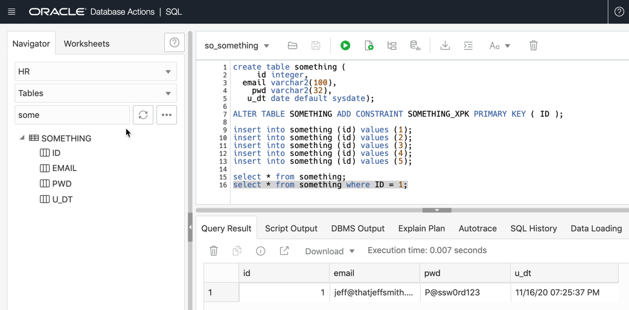Select the Data Loading tab
This screenshot has width=629, height=310.
click(x=596, y=228)
